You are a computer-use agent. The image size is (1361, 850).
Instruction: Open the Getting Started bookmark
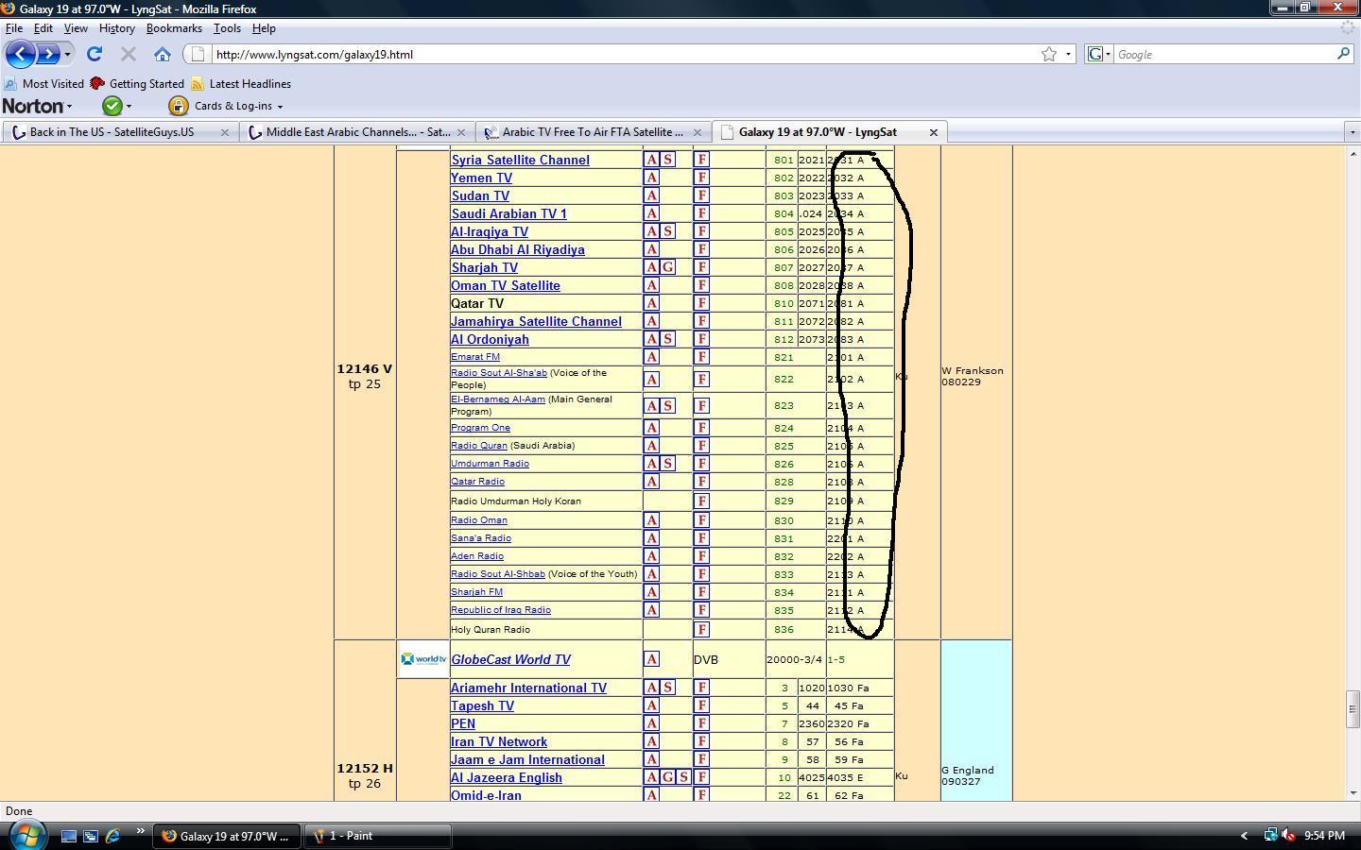[x=137, y=83]
